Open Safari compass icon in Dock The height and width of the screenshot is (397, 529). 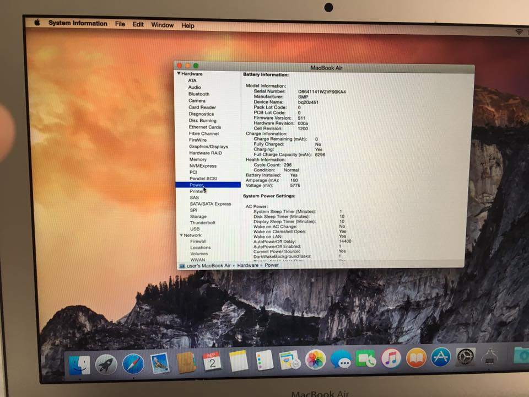coord(133,364)
